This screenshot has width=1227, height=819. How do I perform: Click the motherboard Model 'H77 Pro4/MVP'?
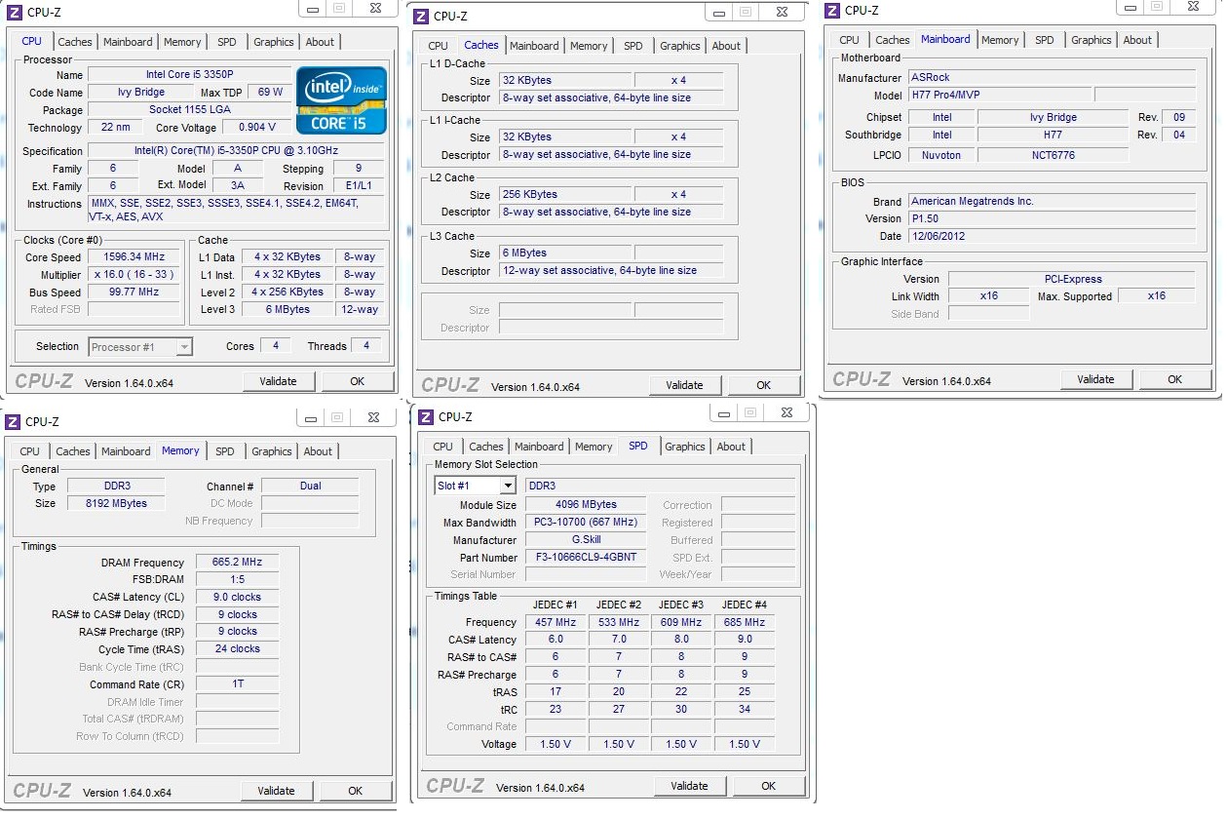[x=998, y=95]
